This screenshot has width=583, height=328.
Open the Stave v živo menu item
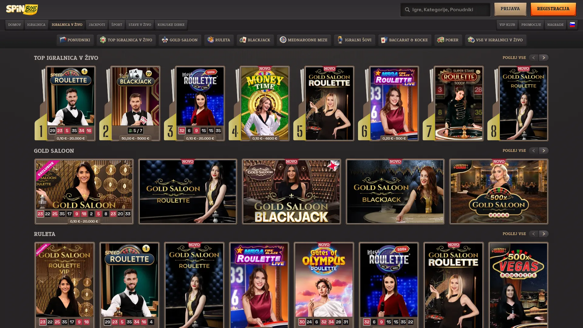(140, 25)
